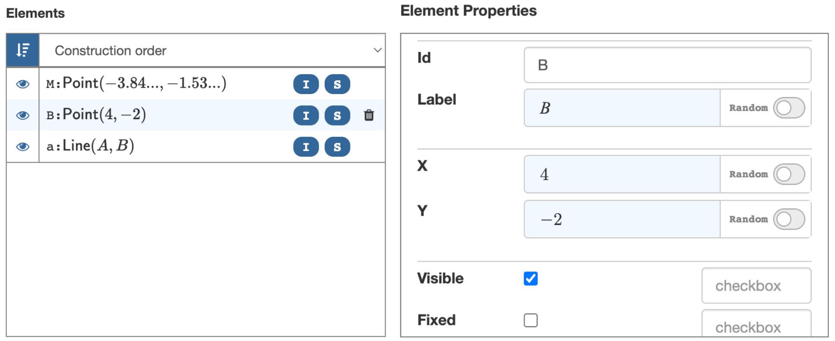Click the I badge for point M
The height and width of the screenshot is (341, 835).
click(x=307, y=84)
